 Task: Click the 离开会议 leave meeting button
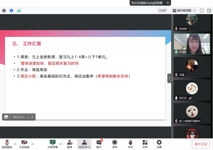[x=201, y=144]
